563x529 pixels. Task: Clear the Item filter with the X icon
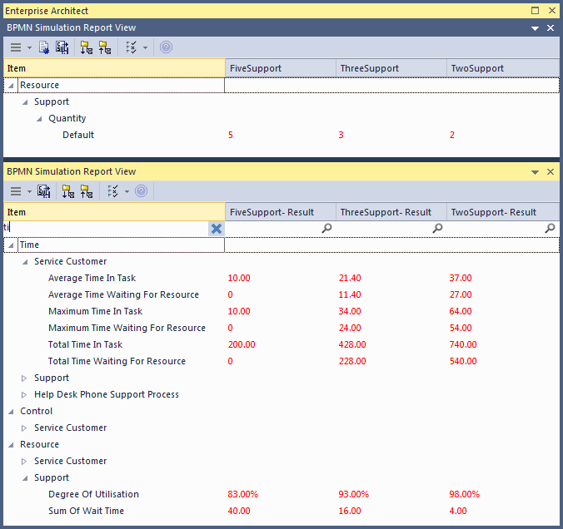[x=217, y=228]
